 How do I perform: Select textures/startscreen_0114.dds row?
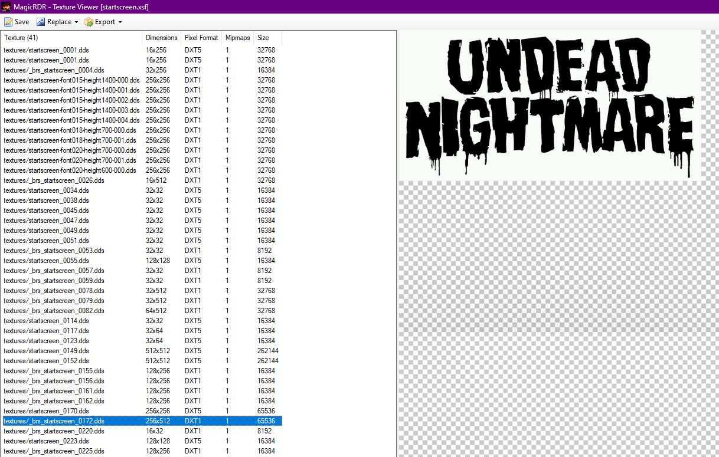142,320
